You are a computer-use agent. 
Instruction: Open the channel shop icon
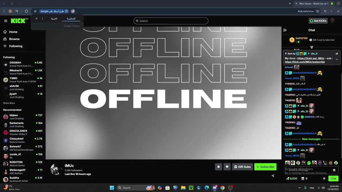pos(303,178)
